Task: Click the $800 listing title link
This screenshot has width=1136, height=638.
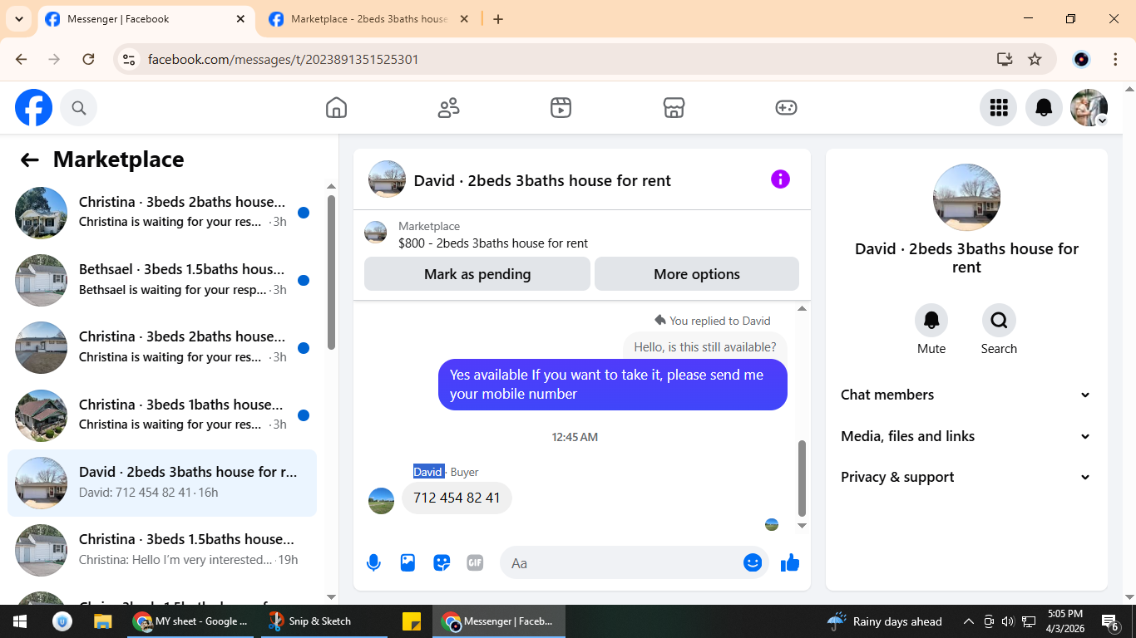Action: point(493,243)
